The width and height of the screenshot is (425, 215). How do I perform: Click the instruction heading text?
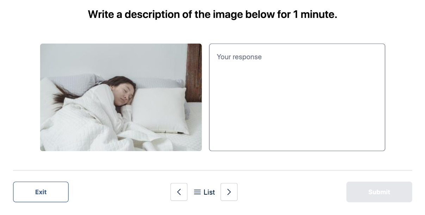(x=212, y=14)
